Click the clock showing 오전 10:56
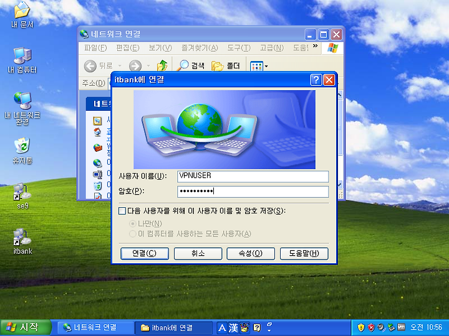This screenshot has height=336, width=449. tap(427, 327)
